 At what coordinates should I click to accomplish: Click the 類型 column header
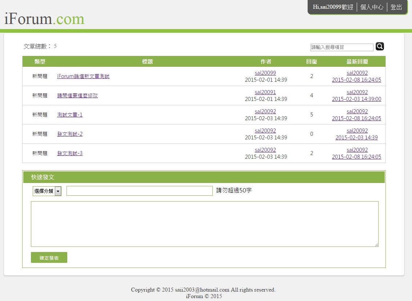coord(40,61)
